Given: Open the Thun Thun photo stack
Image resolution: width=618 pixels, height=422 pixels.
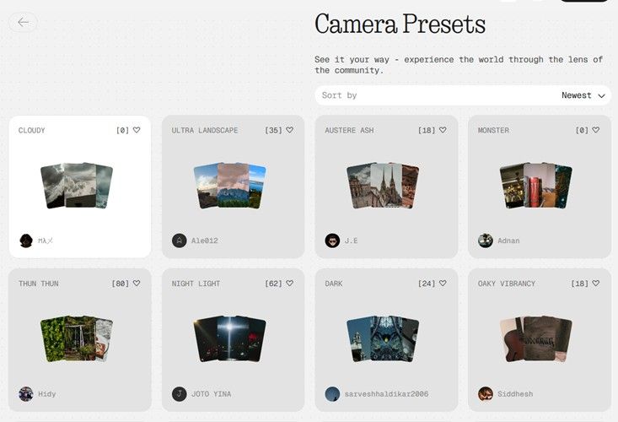Looking at the screenshot, I should 77,338.
